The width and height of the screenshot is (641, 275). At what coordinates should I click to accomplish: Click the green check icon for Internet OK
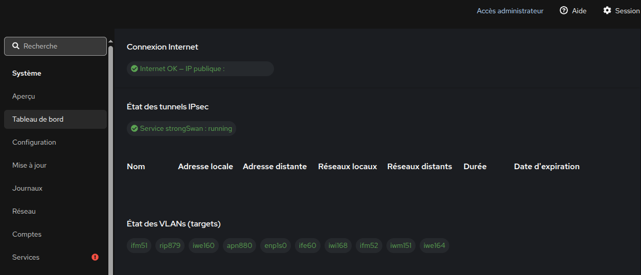coord(134,68)
